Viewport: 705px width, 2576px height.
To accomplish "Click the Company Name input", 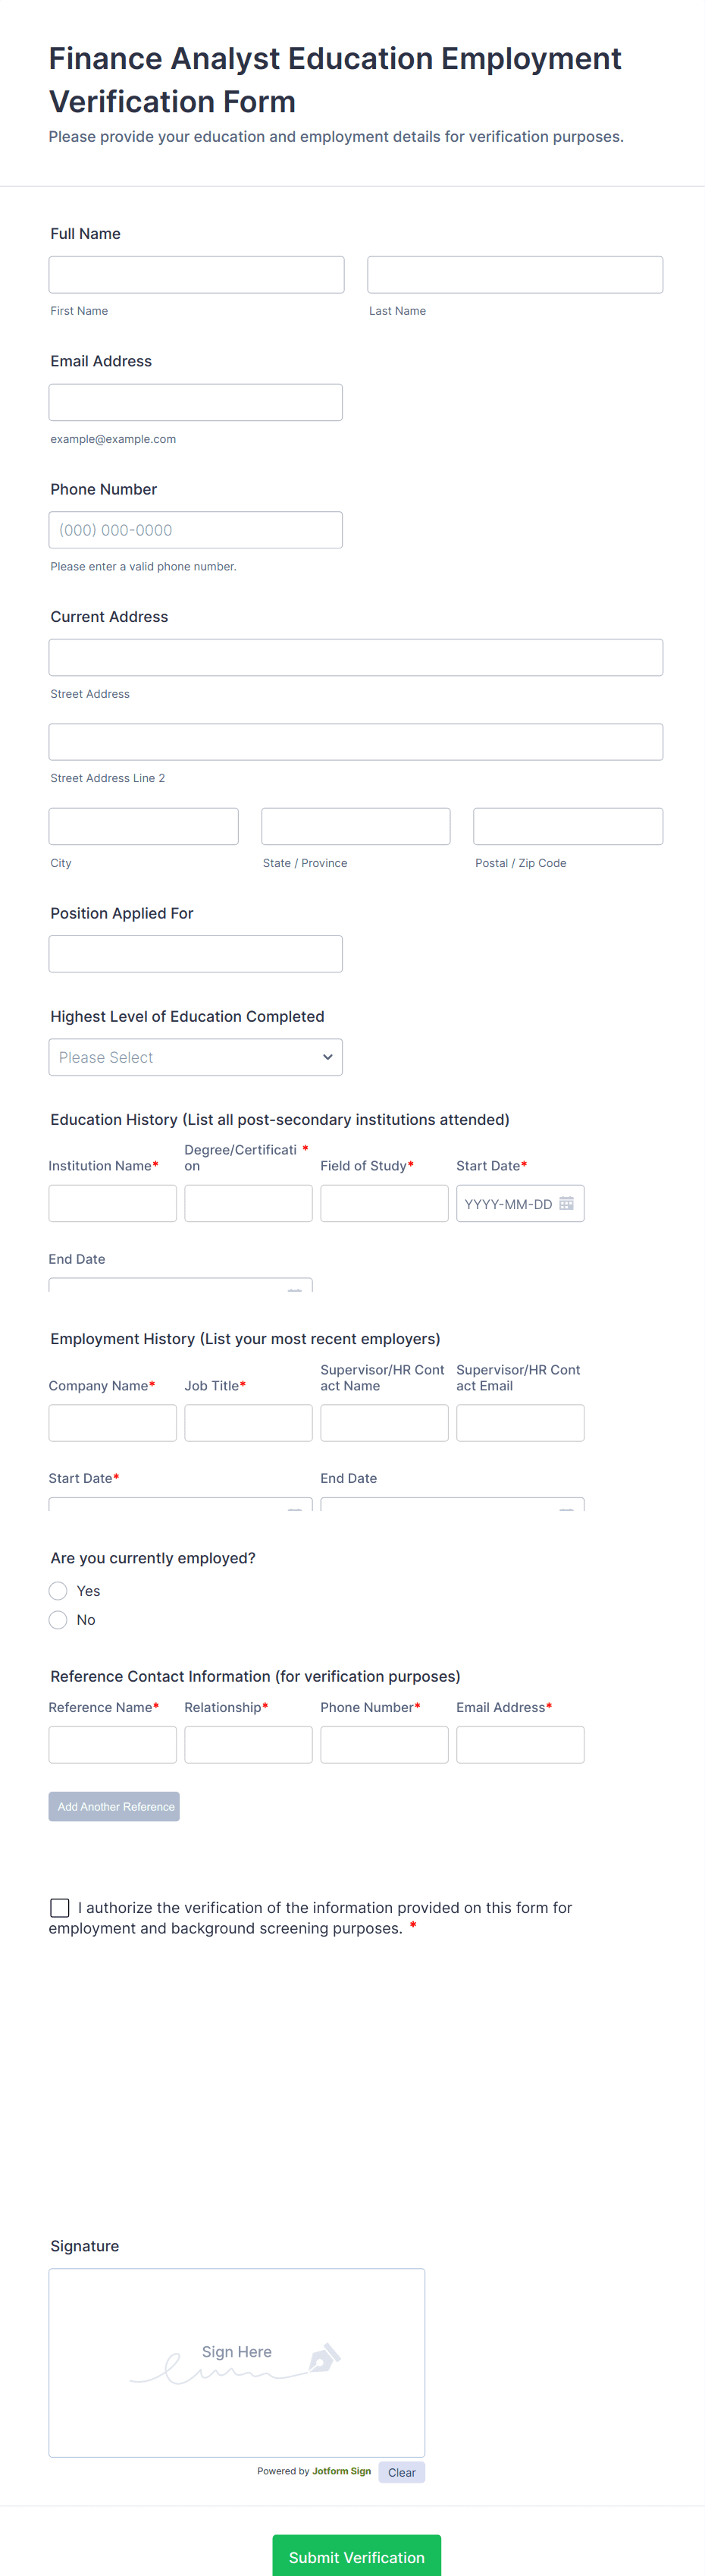I will point(112,1422).
